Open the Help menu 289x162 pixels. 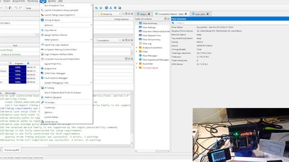pyautogui.click(x=61, y=1)
